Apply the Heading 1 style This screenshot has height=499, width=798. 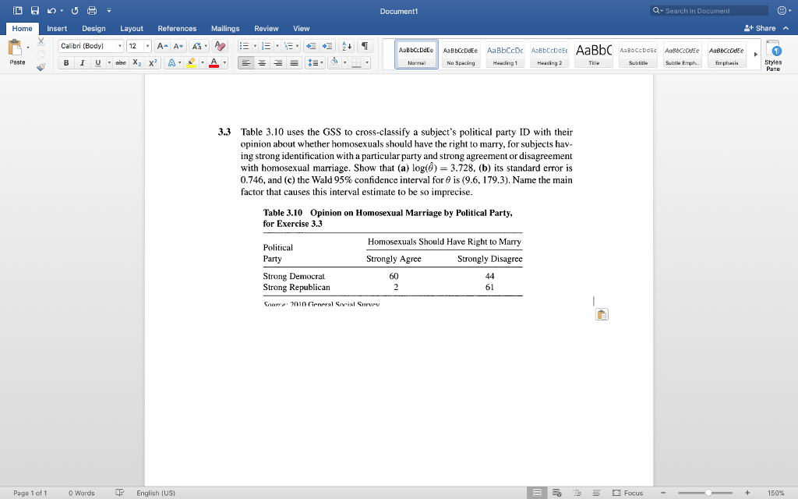[505, 54]
